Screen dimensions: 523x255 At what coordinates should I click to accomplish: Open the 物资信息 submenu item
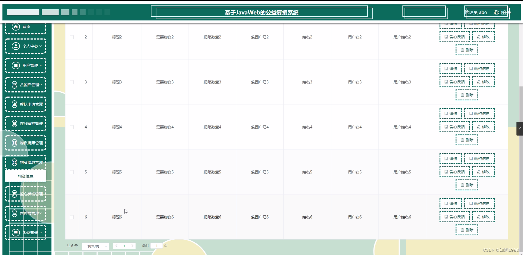[x=25, y=176]
